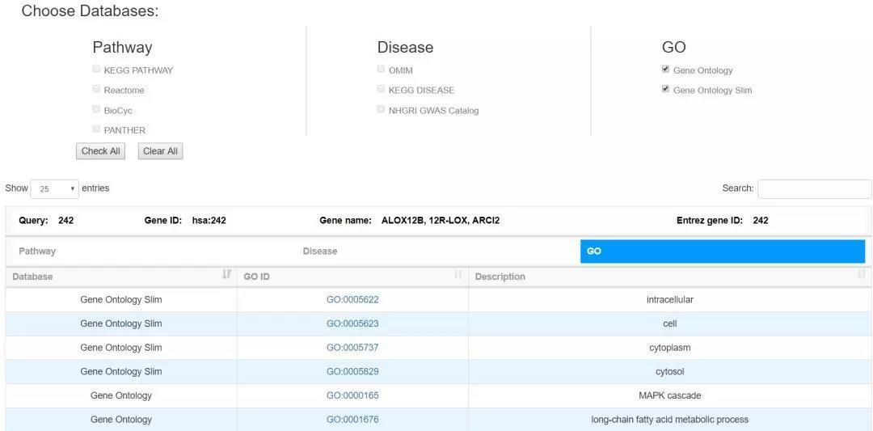Check the Reactome database option

[97, 90]
